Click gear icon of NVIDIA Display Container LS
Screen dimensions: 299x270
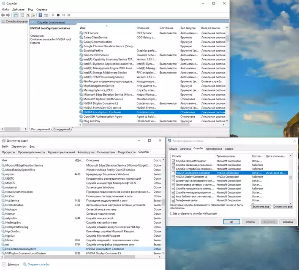click(x=81, y=103)
